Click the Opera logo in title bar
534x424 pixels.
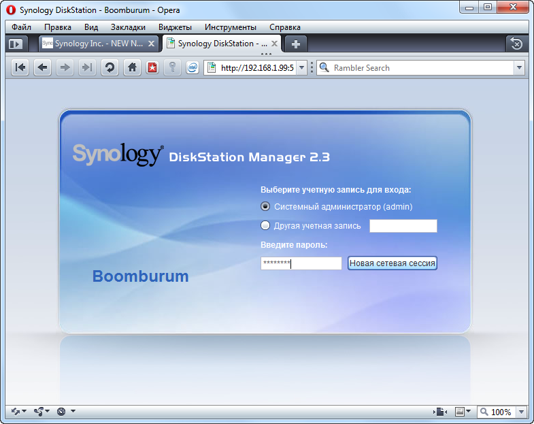point(11,10)
